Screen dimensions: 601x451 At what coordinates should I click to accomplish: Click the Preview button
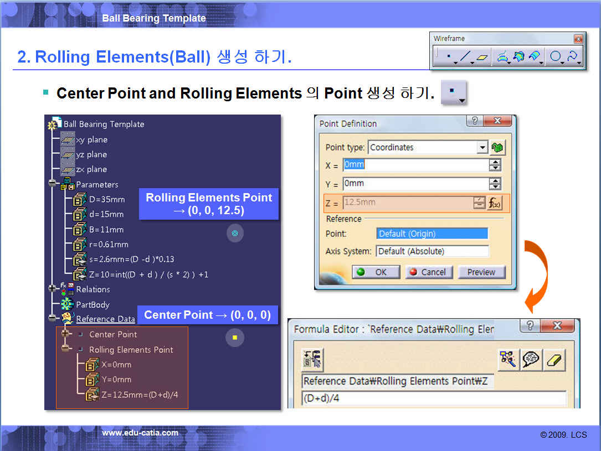pyautogui.click(x=481, y=272)
